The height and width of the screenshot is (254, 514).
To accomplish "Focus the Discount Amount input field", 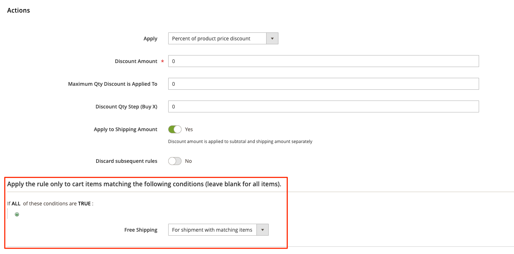I will pos(323,61).
